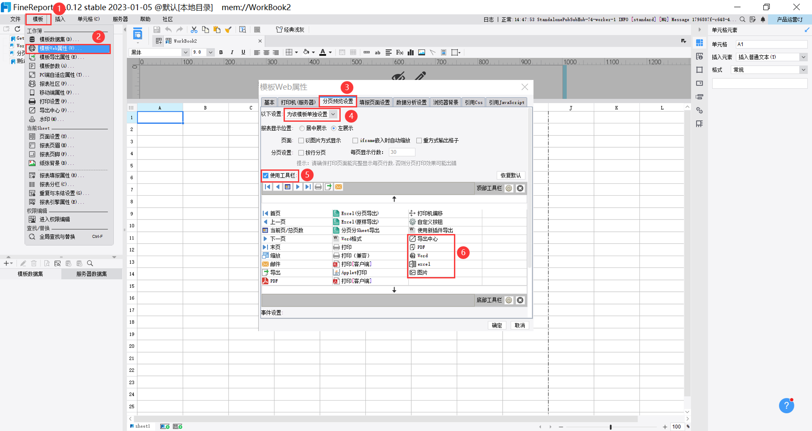Switch to the 引用JavaScript tab

click(x=507, y=102)
